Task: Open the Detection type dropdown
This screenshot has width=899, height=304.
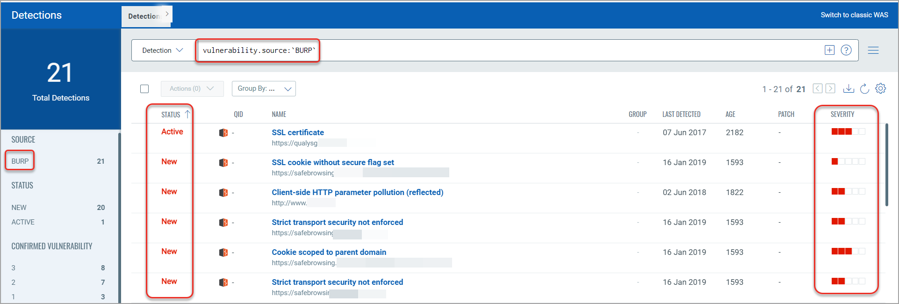Action: tap(163, 51)
